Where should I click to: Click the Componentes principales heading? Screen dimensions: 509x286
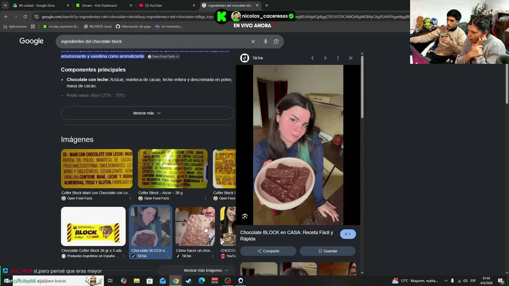(93, 70)
